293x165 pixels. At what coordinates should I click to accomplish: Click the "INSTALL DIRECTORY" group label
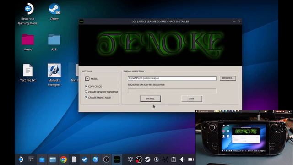click(134, 71)
